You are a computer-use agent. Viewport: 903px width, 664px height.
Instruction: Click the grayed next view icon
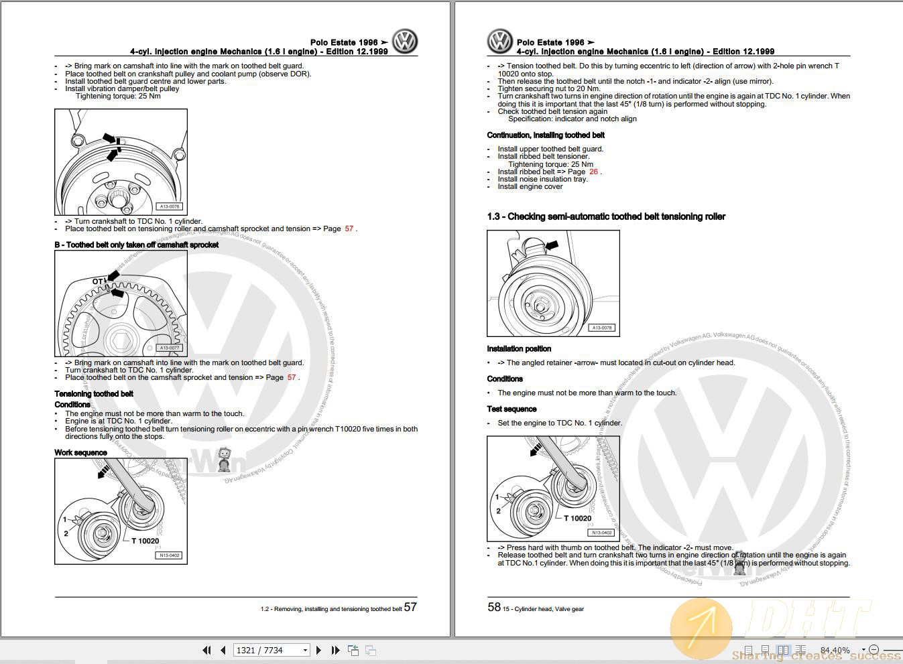pyautogui.click(x=371, y=650)
